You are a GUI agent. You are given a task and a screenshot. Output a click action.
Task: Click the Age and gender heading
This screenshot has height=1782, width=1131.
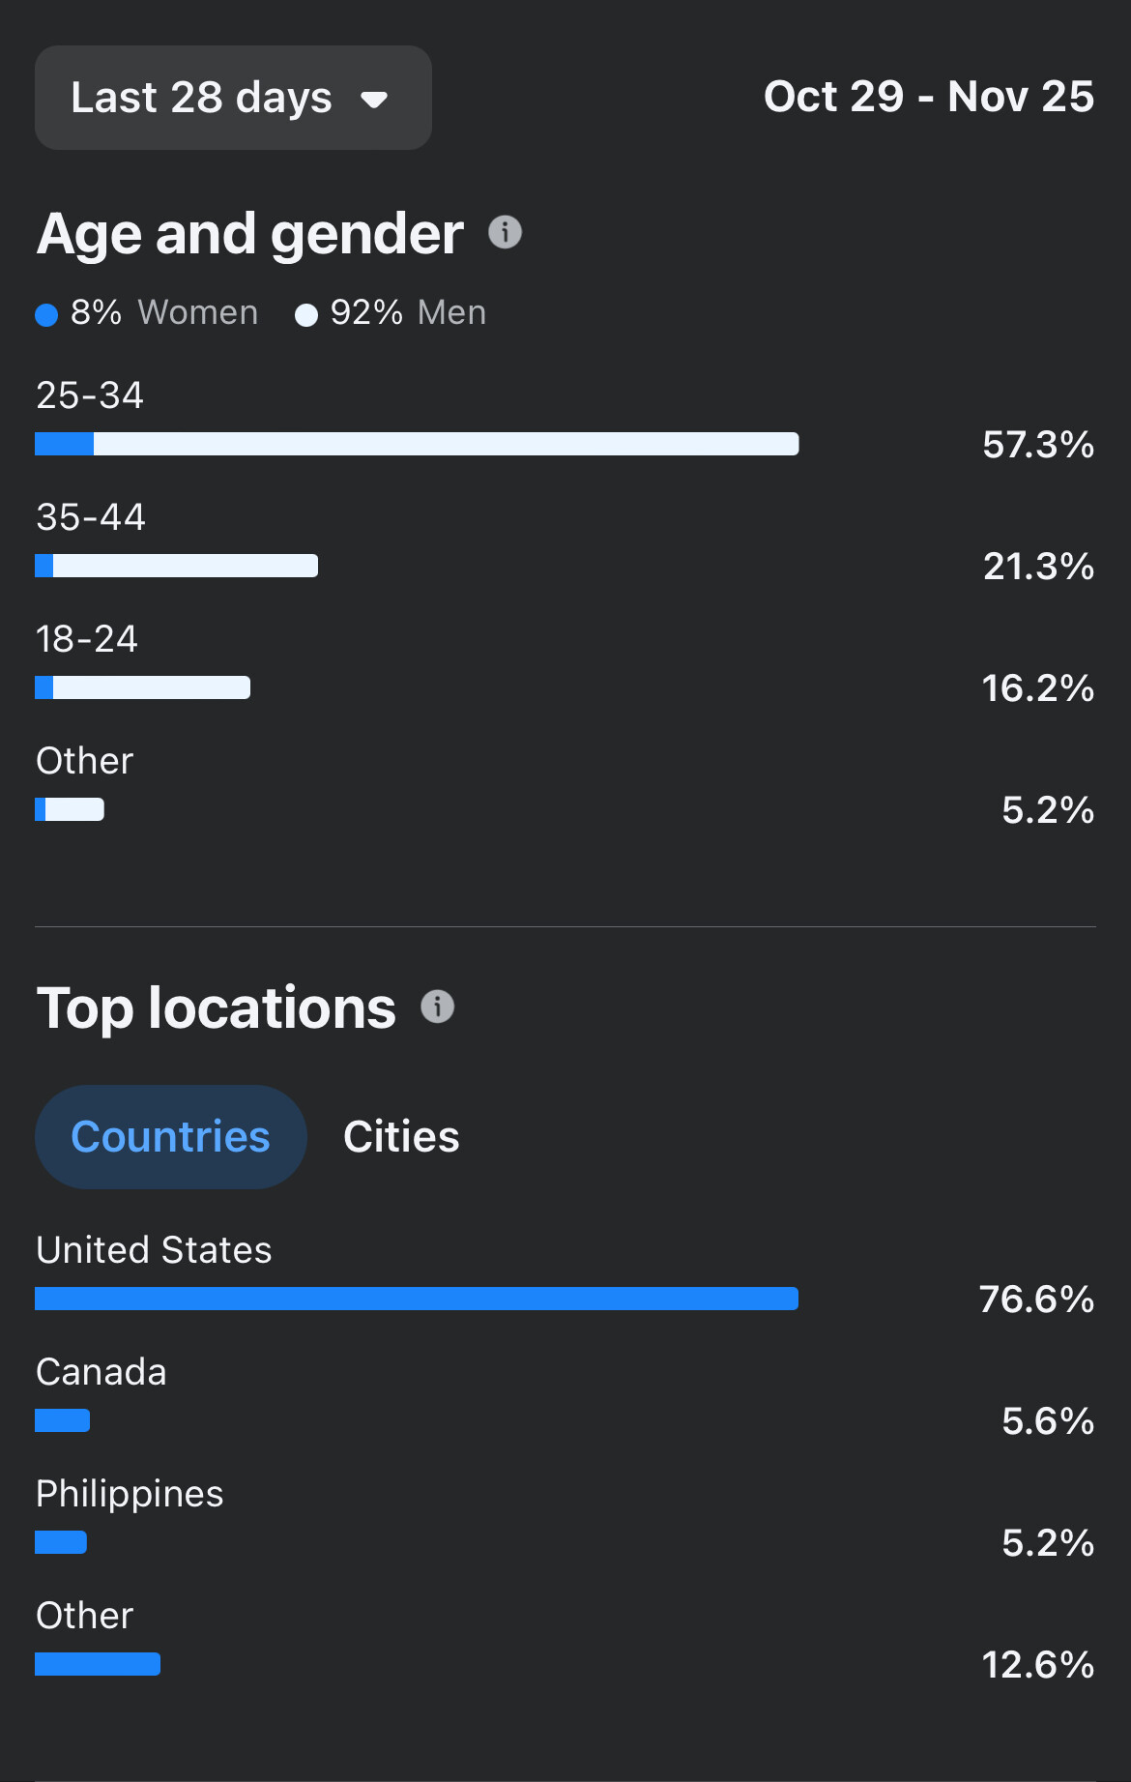pyautogui.click(x=250, y=234)
